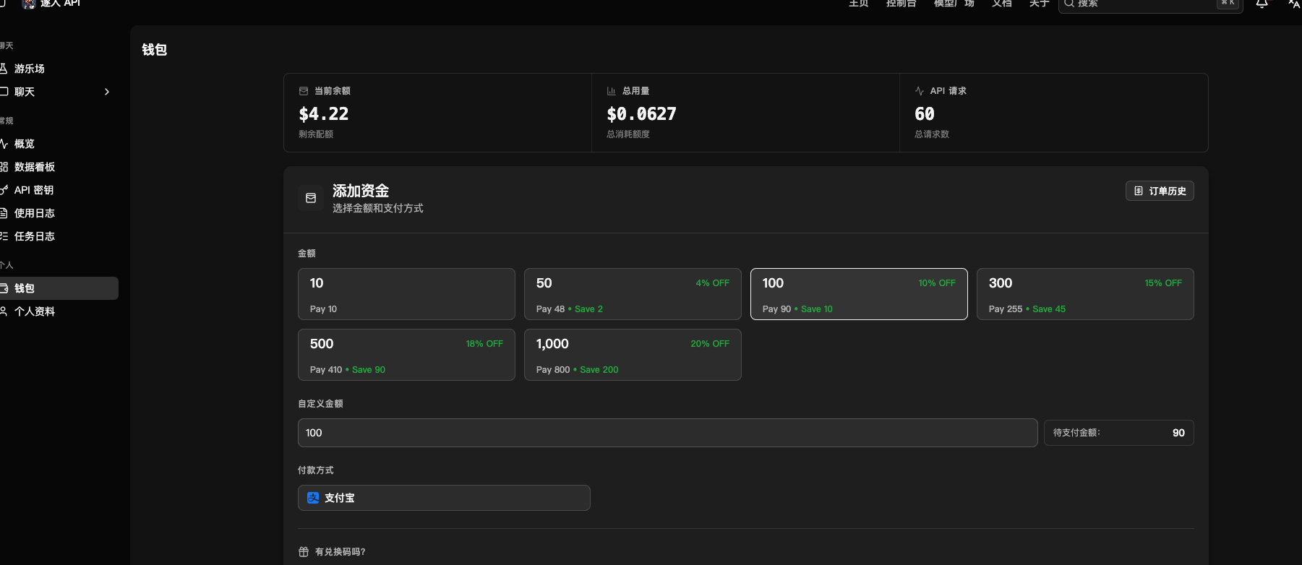Click the receipt icon in 订单历史 button
The image size is (1302, 565).
click(x=1139, y=191)
